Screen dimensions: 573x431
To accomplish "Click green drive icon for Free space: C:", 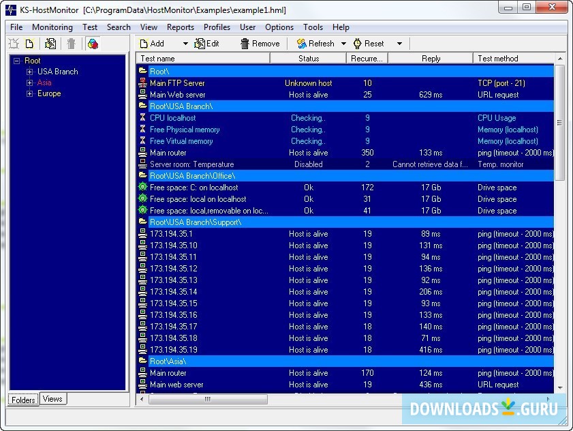I will 142,188.
